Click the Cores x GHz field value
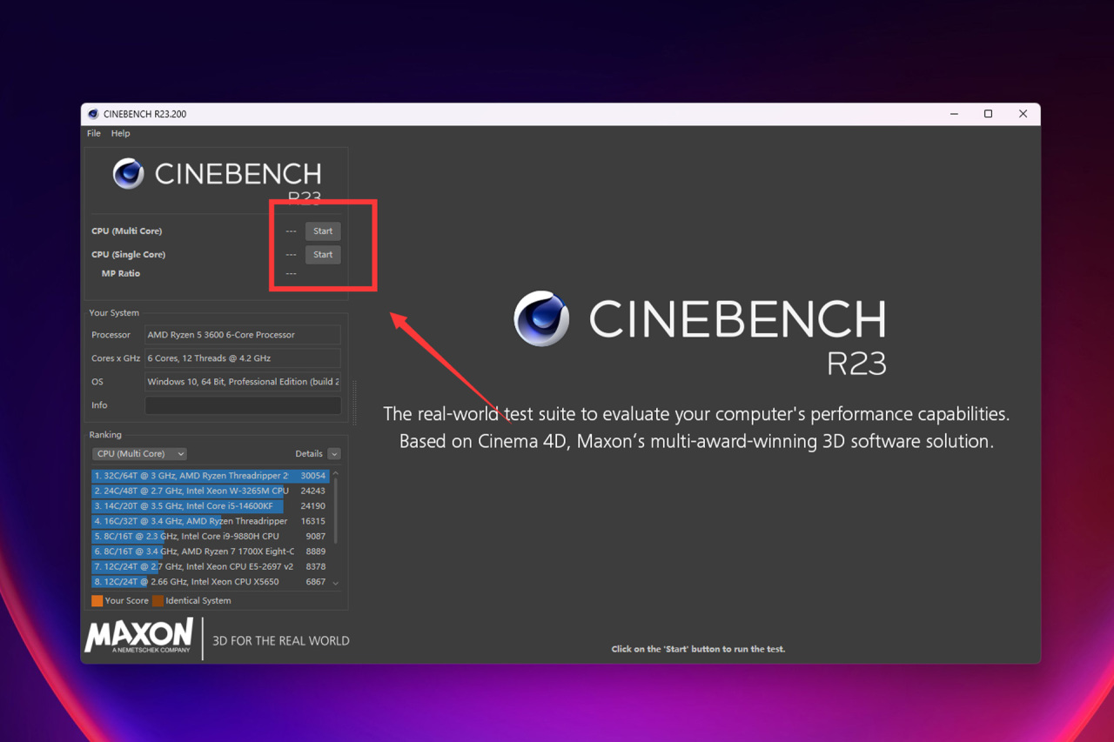The height and width of the screenshot is (742, 1114). click(243, 358)
